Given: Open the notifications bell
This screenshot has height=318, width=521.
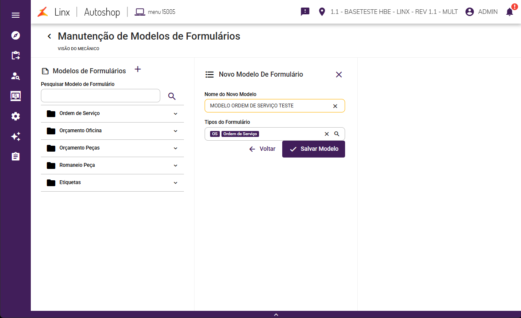Looking at the screenshot, I should tap(510, 12).
